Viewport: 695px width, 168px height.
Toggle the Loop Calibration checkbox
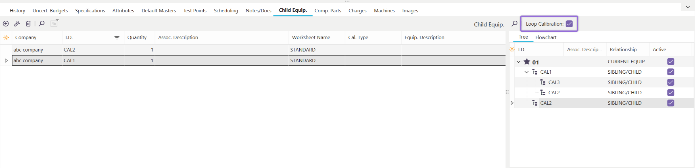569,24
